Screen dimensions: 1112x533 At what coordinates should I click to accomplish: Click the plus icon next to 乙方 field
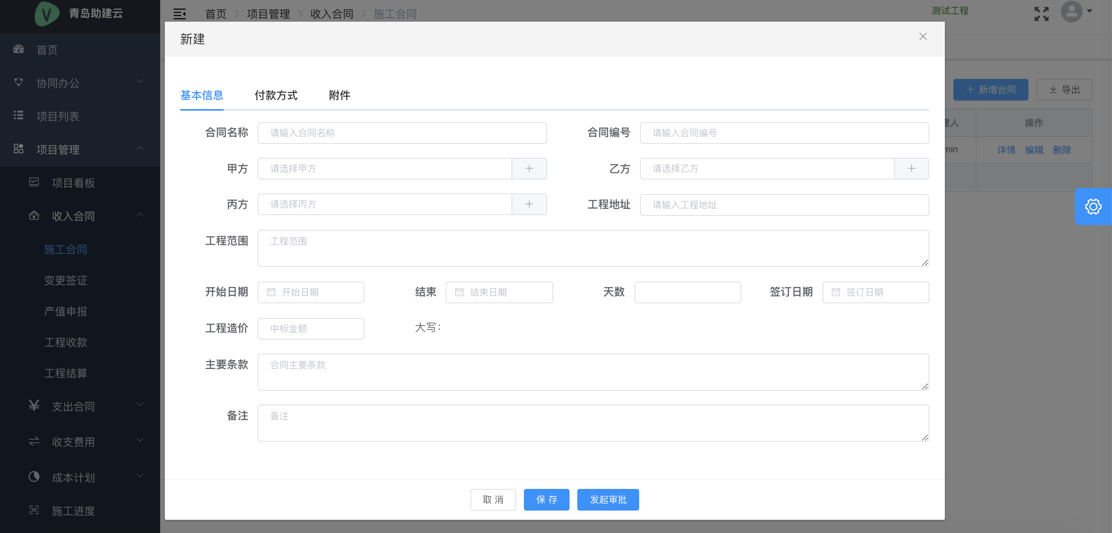911,169
